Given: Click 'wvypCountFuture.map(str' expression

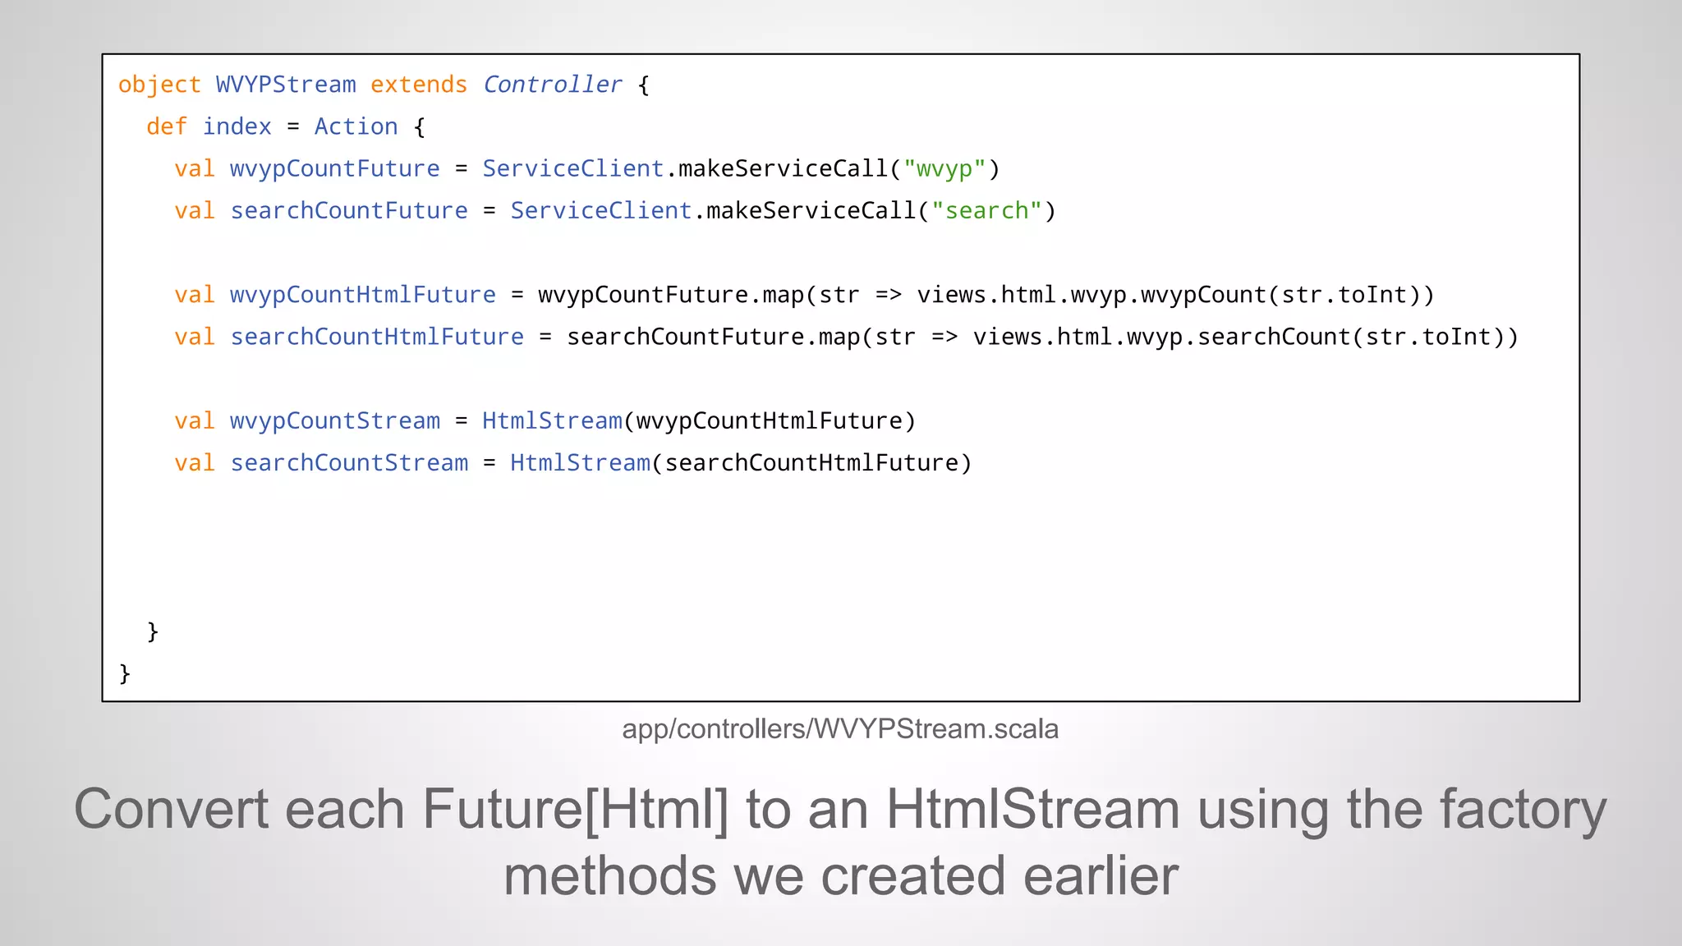Looking at the screenshot, I should point(699,295).
